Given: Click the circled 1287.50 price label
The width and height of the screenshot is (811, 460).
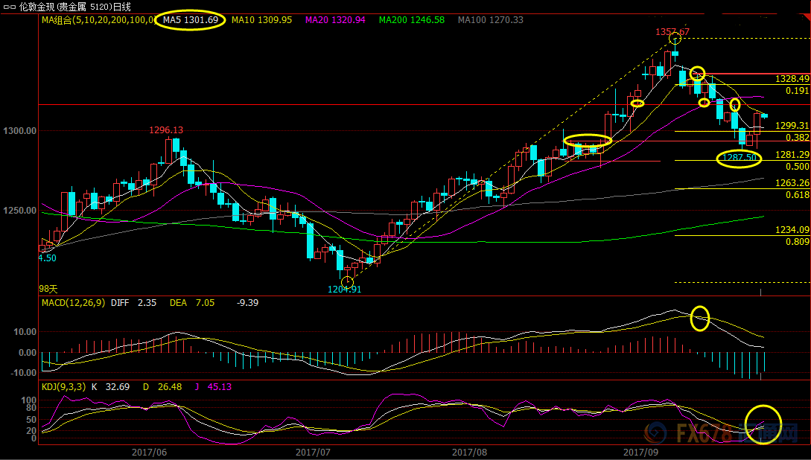Looking at the screenshot, I should (x=739, y=158).
